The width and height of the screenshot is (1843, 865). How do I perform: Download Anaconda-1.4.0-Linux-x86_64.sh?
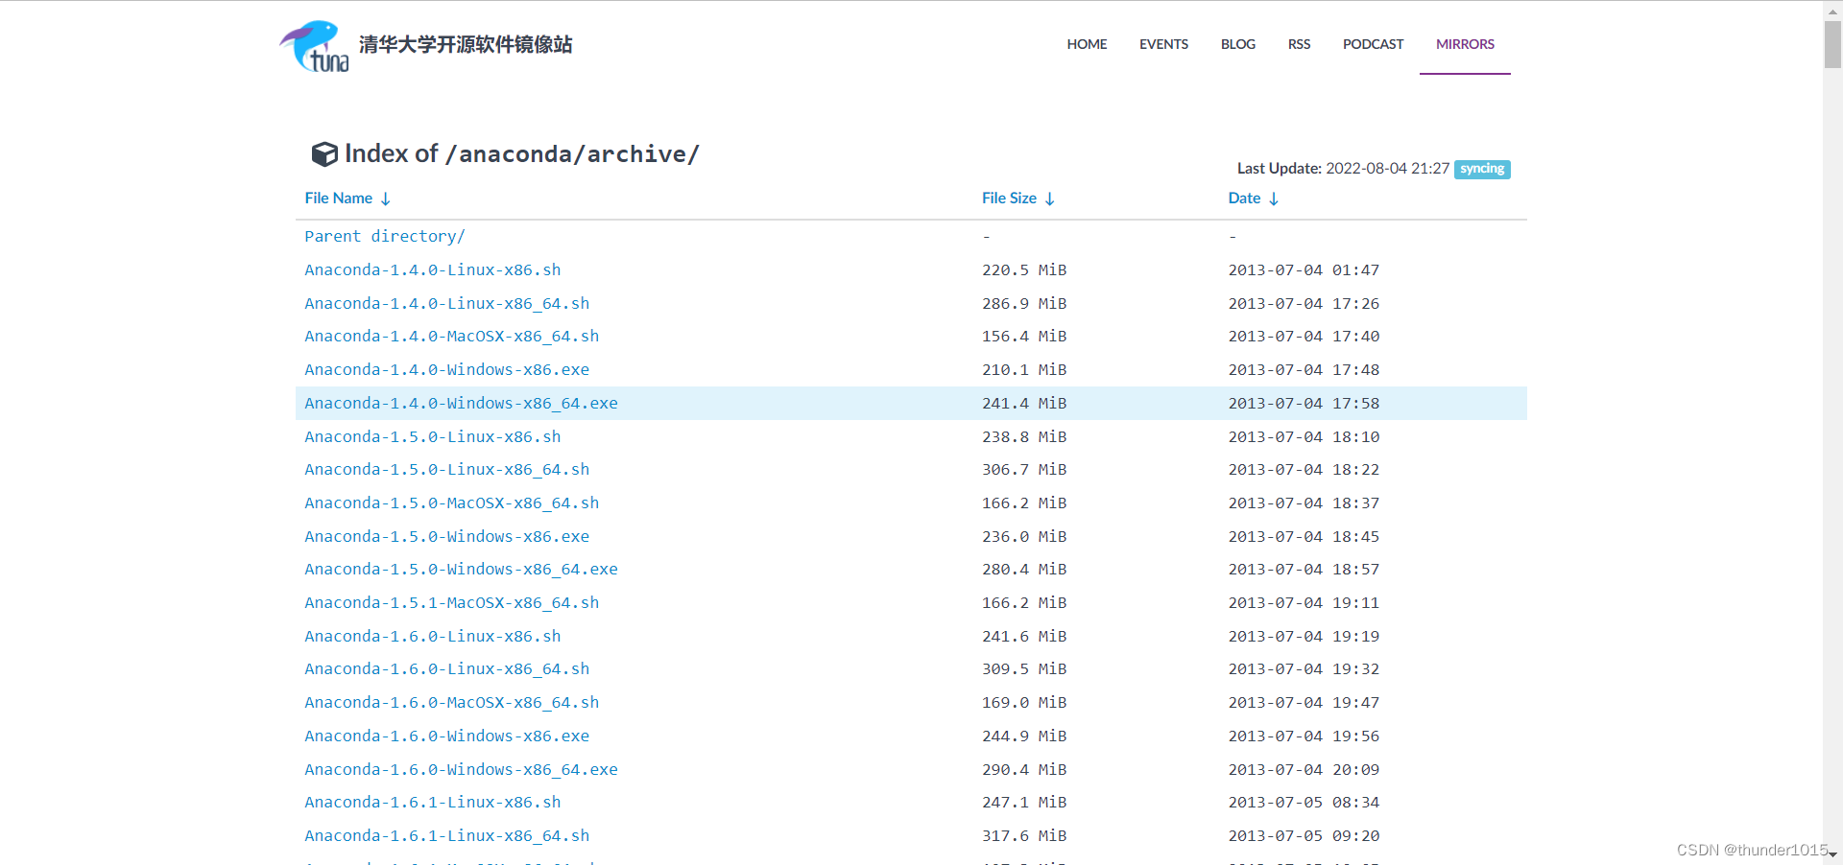click(447, 304)
